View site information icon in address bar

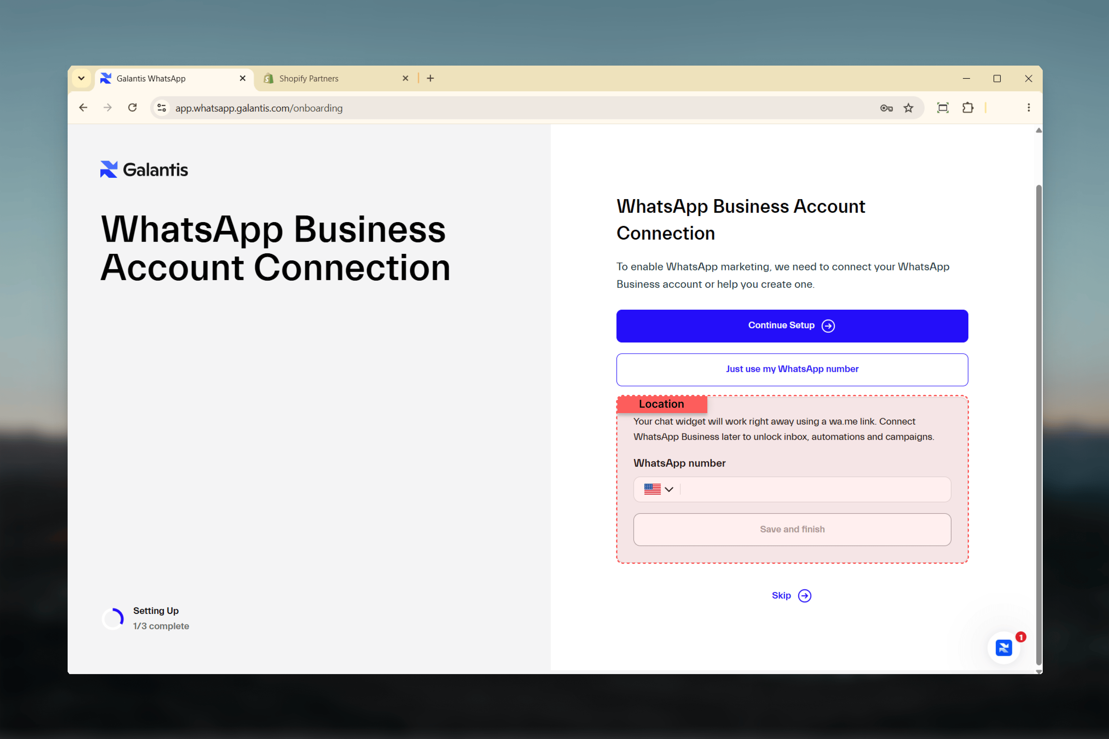pyautogui.click(x=162, y=108)
